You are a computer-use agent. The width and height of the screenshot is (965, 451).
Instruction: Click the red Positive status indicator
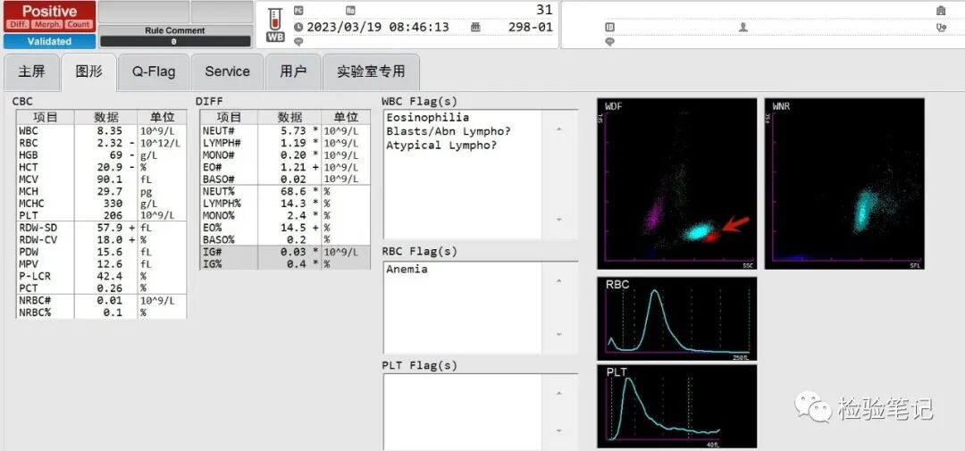pyautogui.click(x=49, y=17)
